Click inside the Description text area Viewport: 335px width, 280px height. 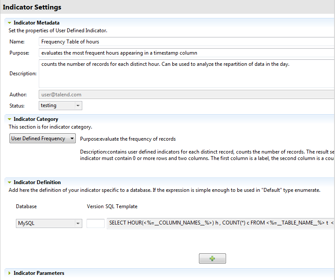[185, 75]
